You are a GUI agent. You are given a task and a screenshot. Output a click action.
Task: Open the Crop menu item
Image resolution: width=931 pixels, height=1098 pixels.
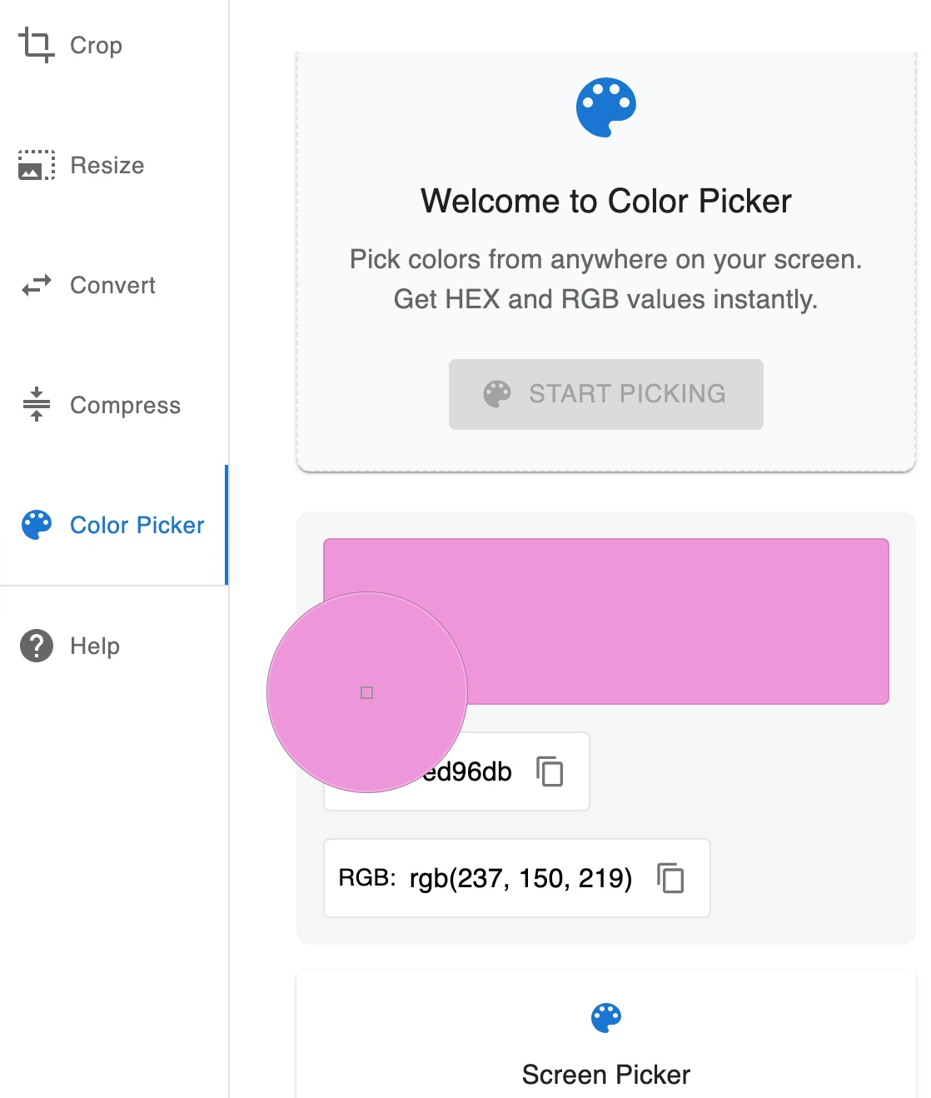(113, 45)
